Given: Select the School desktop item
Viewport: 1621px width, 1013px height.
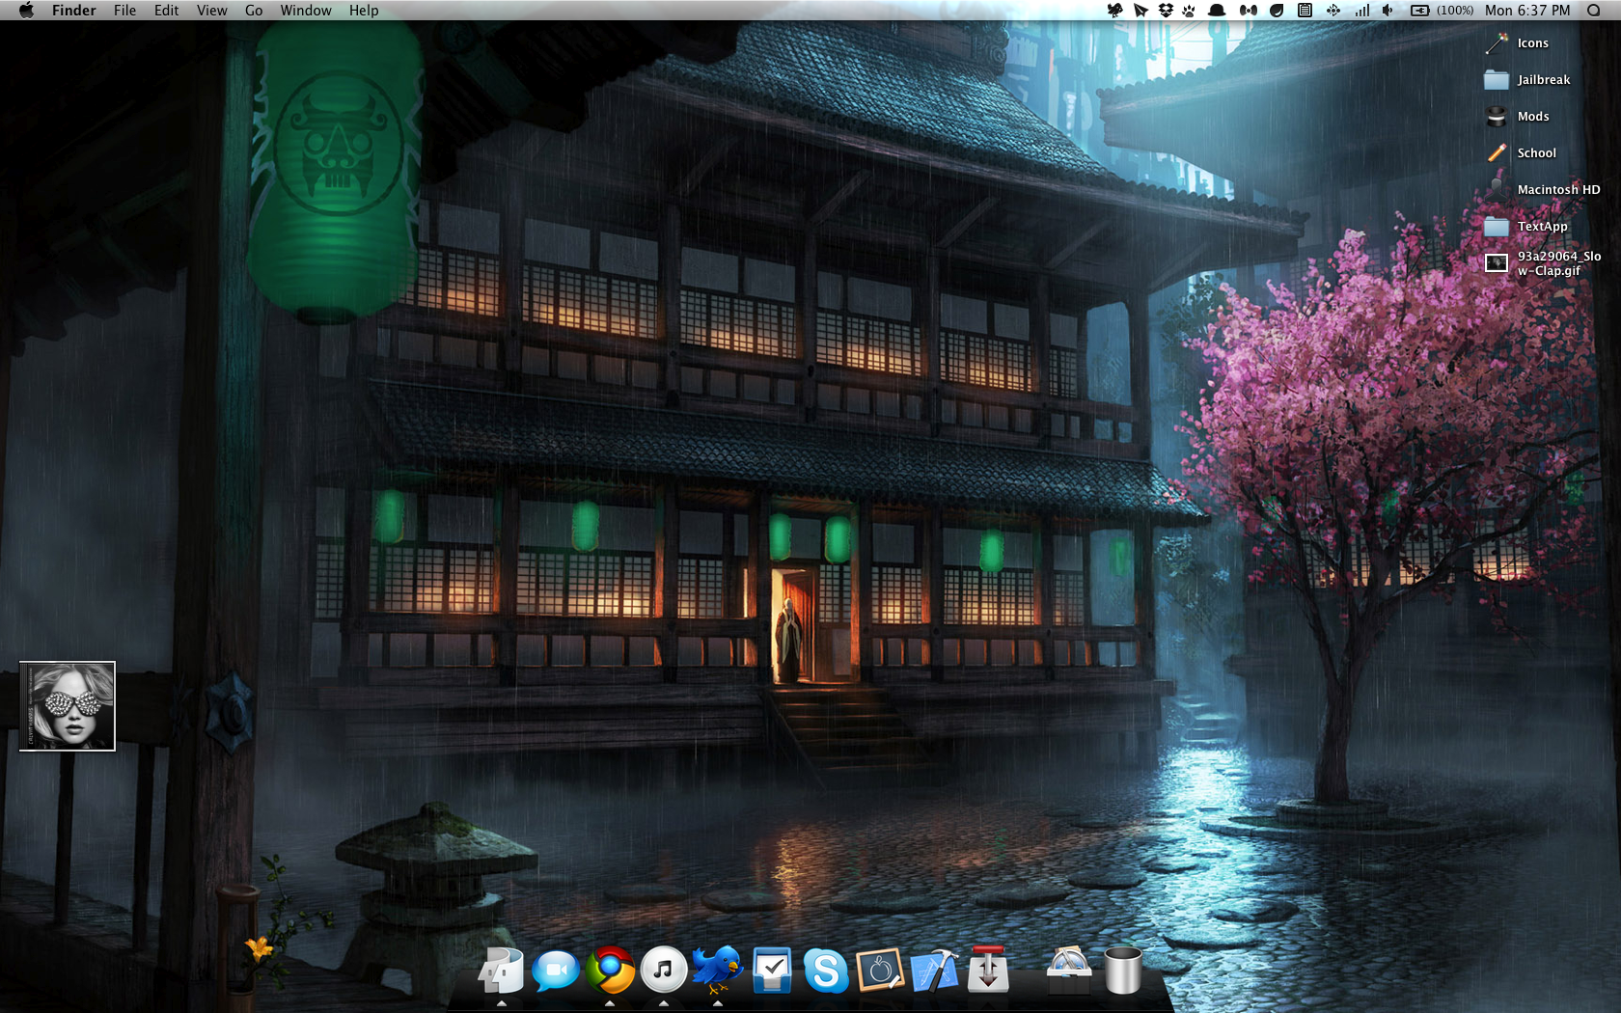Looking at the screenshot, I should tap(1521, 153).
